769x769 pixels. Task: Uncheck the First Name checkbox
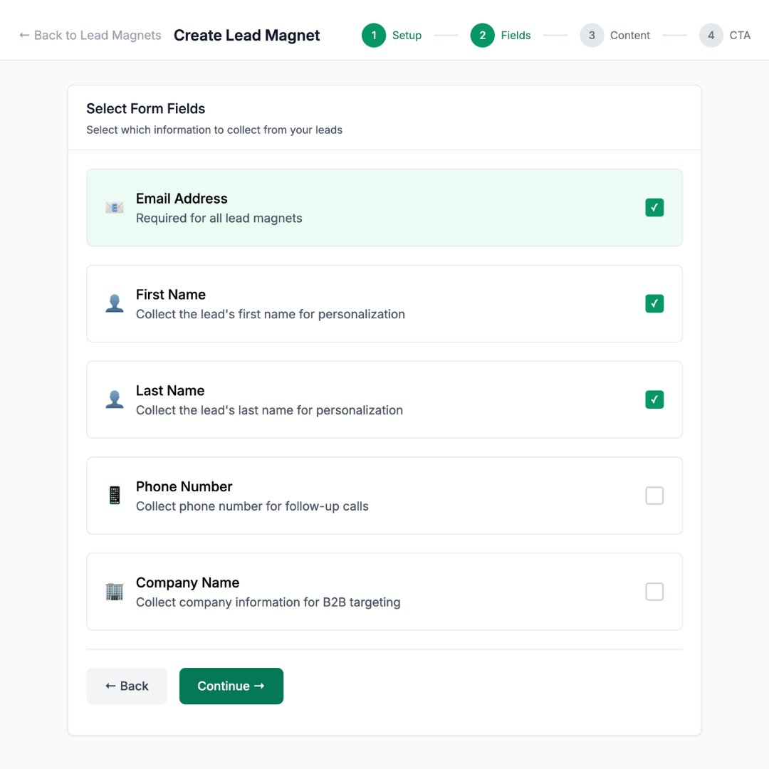(654, 303)
